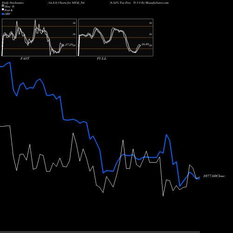The width and height of the screenshot is (233, 233).
Task: Click the Slow D legend swatch
Action: (x=3, y=6)
